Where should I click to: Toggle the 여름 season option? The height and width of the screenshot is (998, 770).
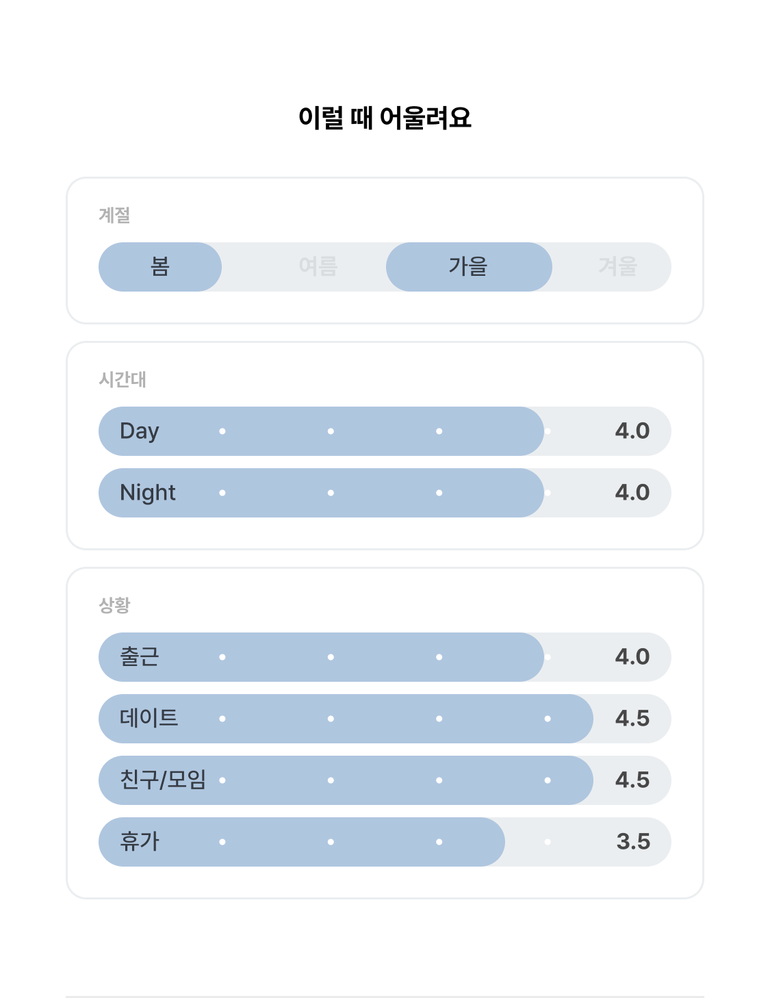(x=318, y=267)
